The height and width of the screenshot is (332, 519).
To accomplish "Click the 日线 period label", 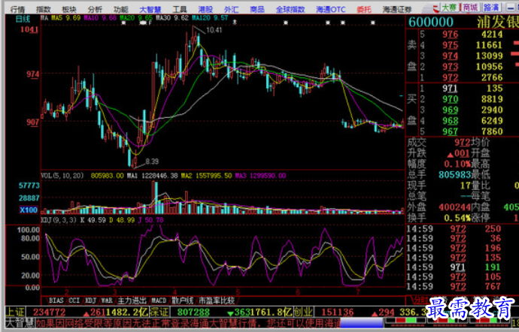I will (23, 19).
